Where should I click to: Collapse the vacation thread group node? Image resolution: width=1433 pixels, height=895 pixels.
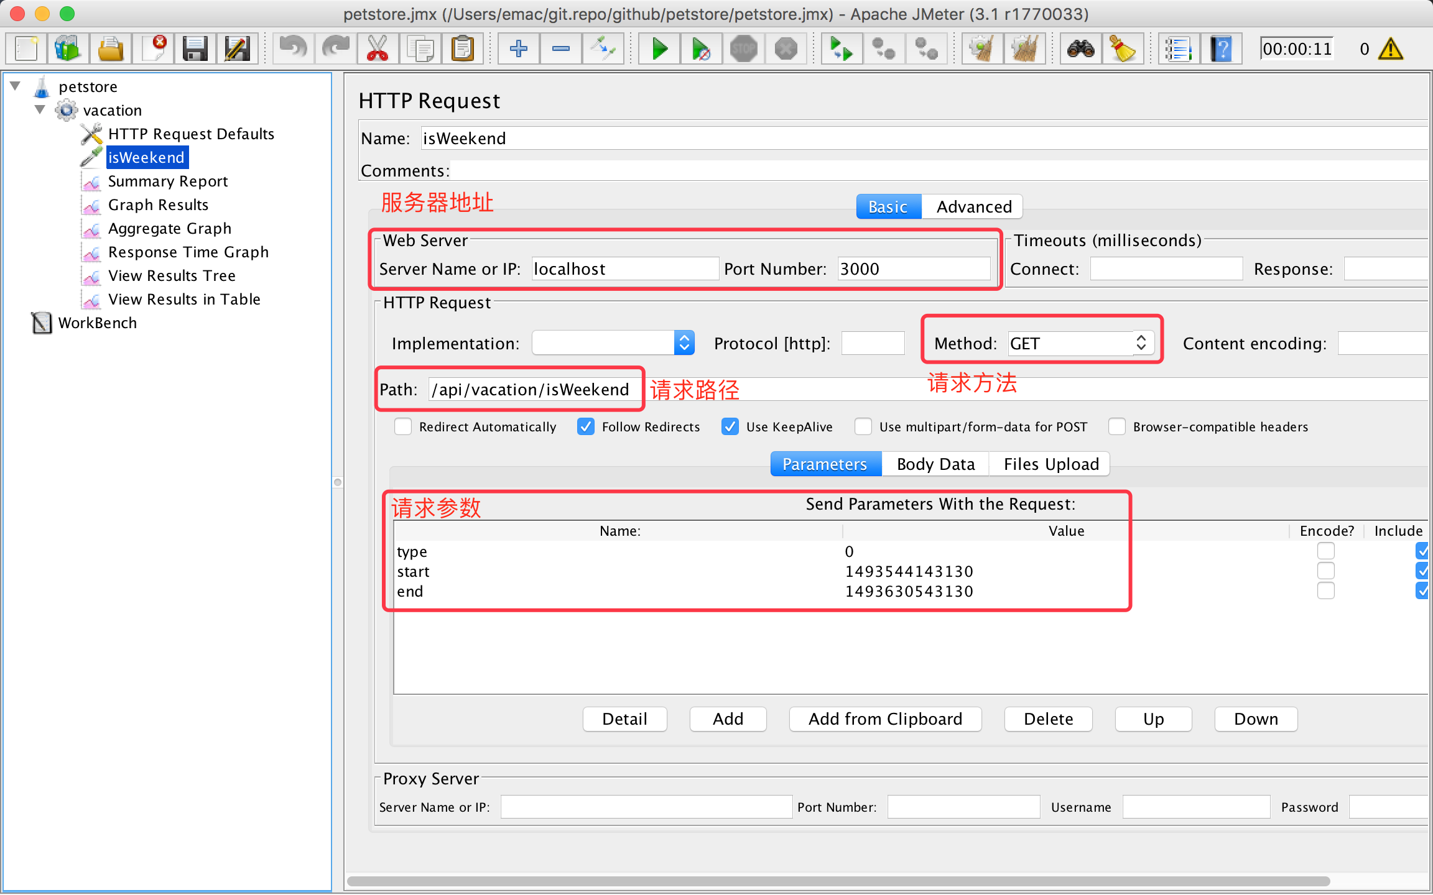40,110
